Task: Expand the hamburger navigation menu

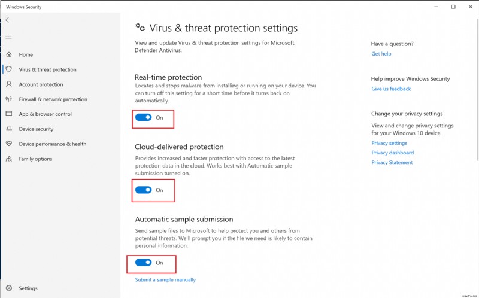Action: [x=8, y=37]
